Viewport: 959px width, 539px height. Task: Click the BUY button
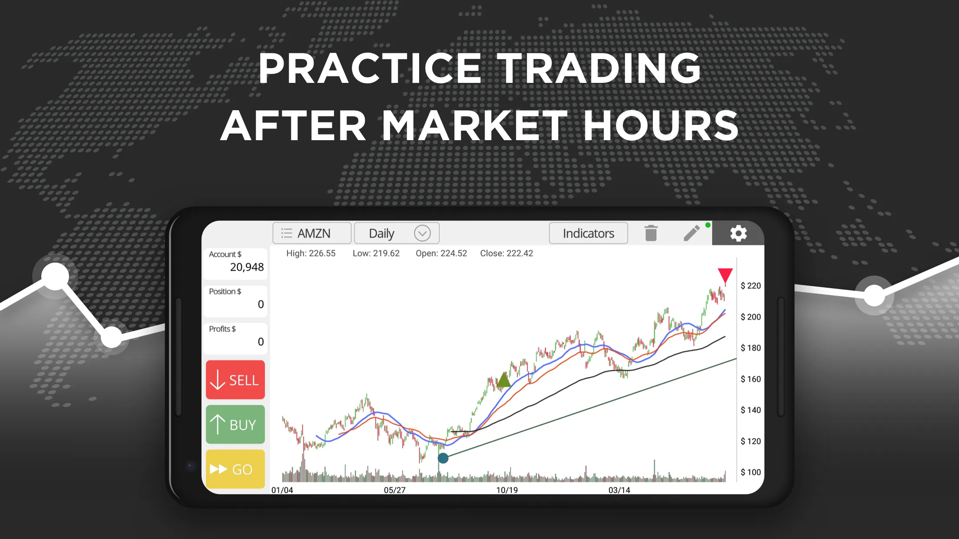click(235, 424)
